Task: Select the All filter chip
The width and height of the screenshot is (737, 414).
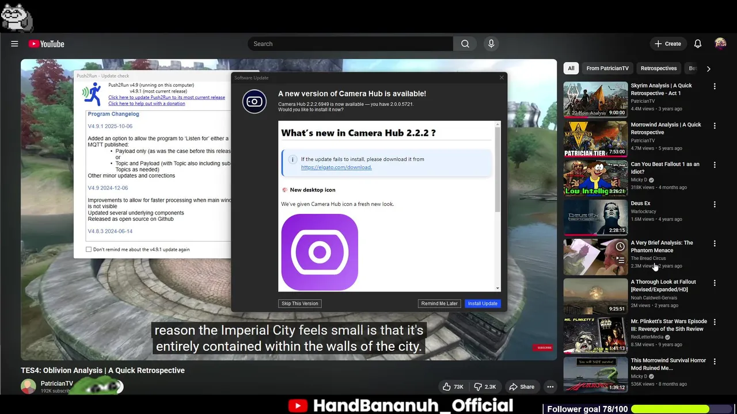Action: (571, 68)
